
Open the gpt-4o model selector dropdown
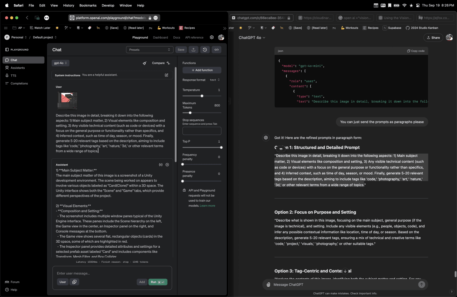tap(60, 63)
